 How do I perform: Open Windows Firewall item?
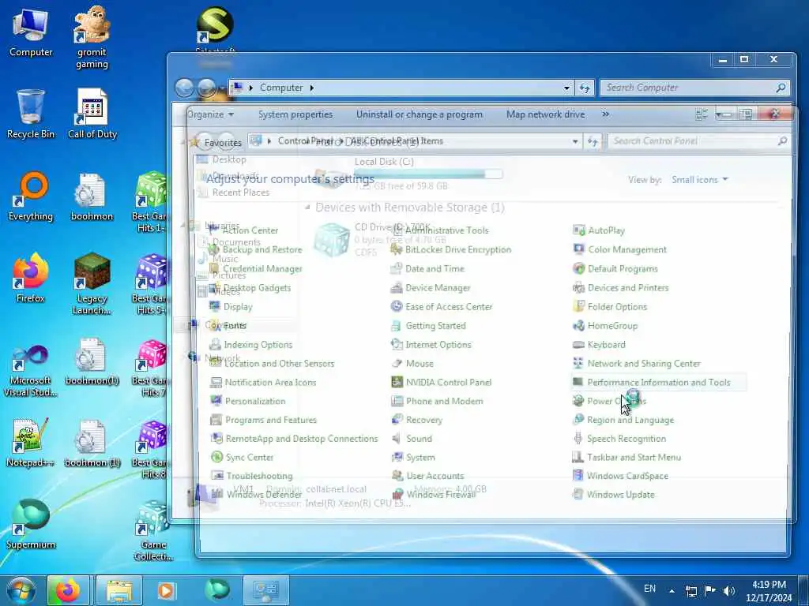click(434, 494)
